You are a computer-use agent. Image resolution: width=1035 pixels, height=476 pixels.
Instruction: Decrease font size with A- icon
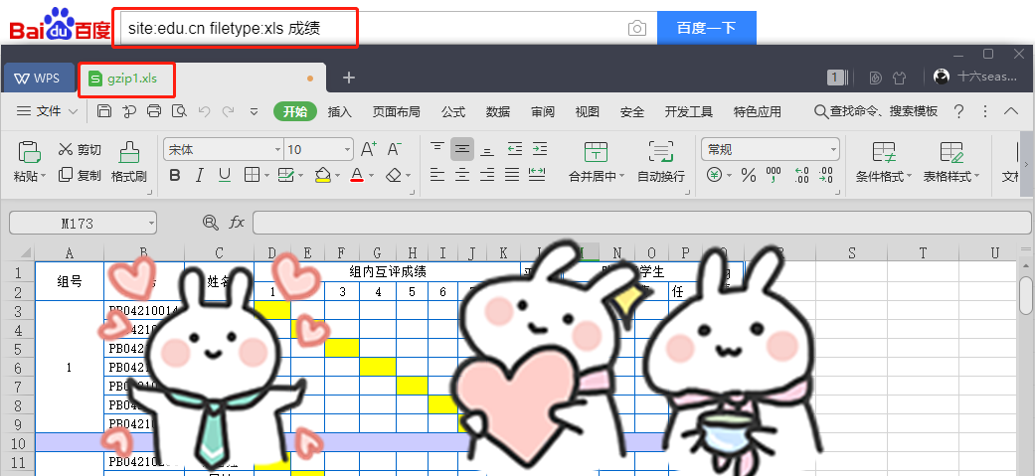point(394,150)
